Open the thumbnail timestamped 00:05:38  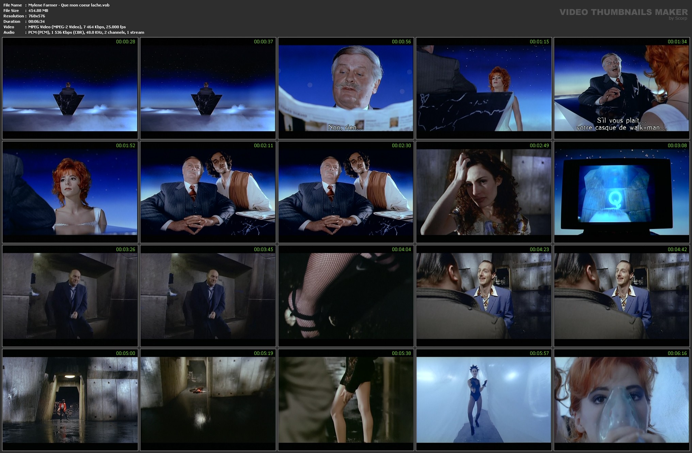(x=346, y=400)
